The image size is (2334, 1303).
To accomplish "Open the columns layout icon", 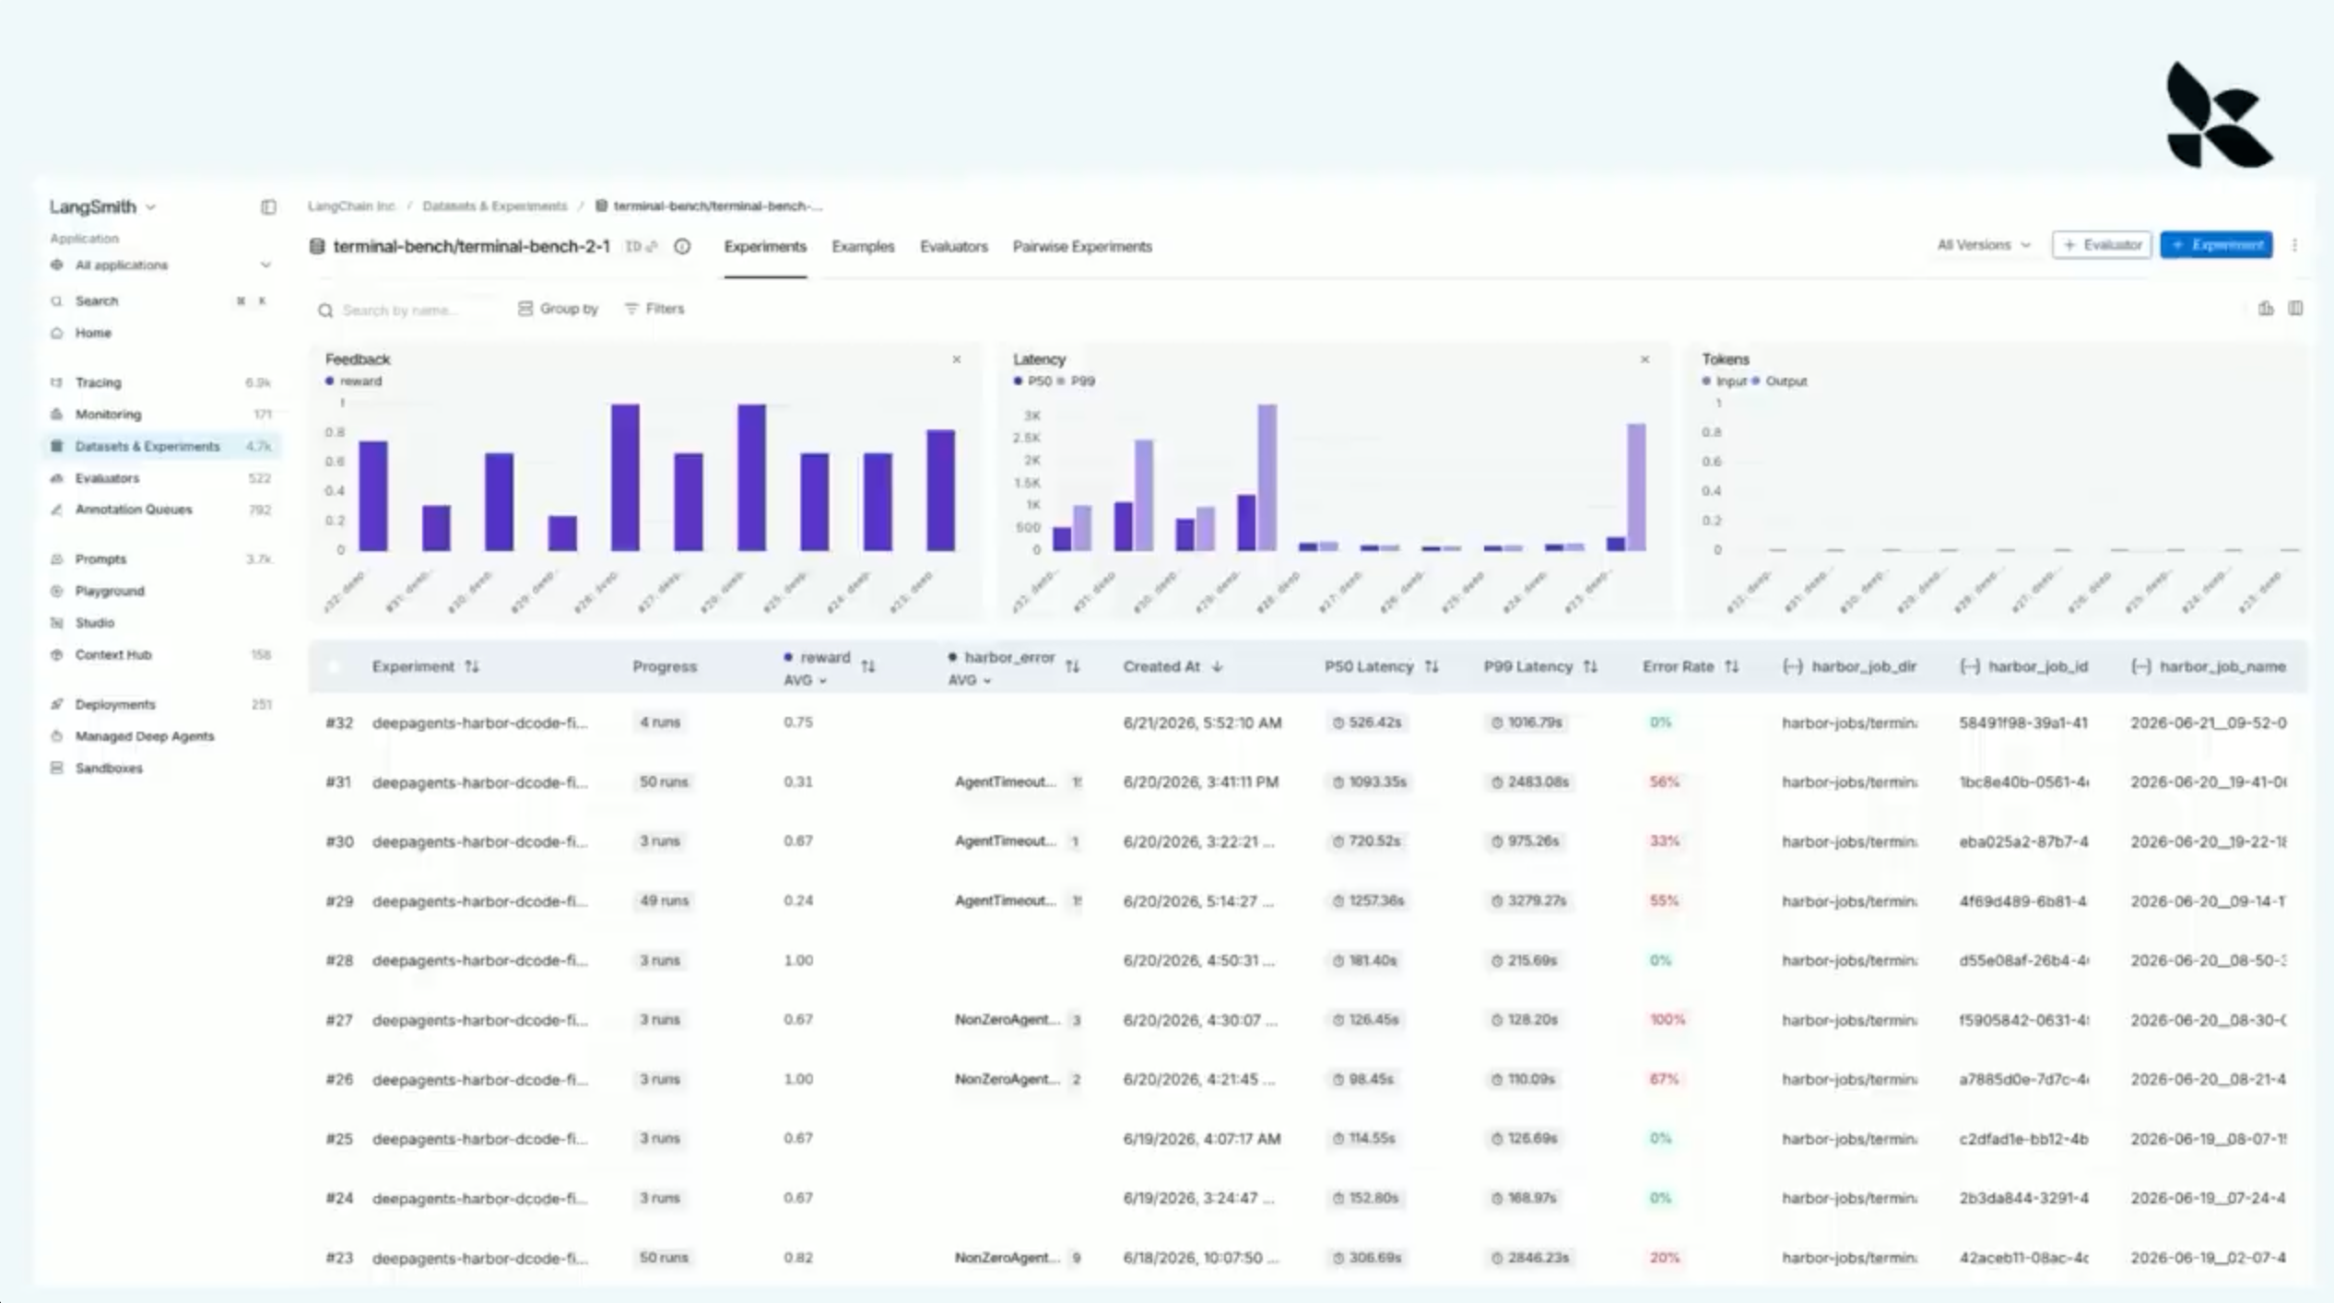I will coord(2295,309).
